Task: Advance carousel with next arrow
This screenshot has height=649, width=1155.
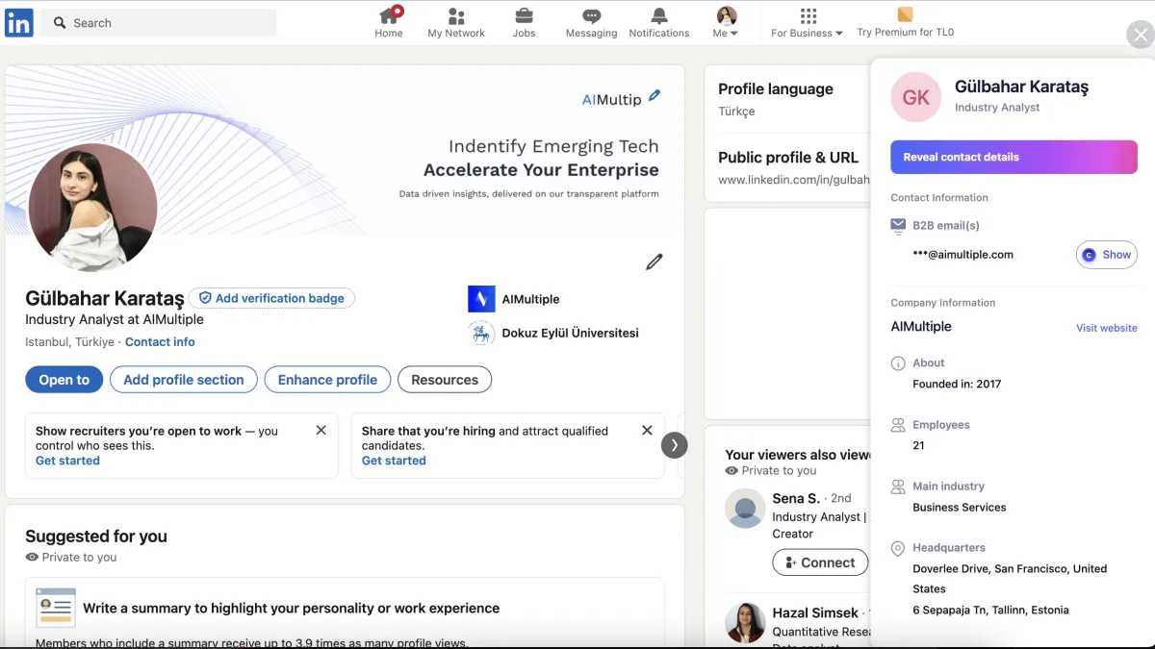Action: pos(675,445)
